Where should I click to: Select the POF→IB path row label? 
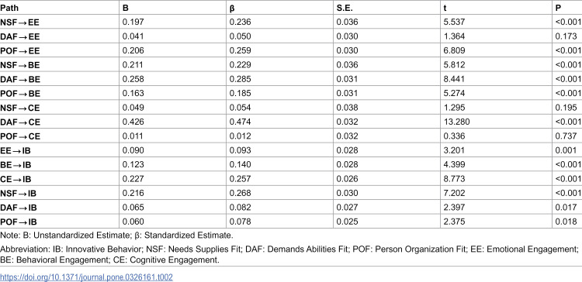coord(19,222)
